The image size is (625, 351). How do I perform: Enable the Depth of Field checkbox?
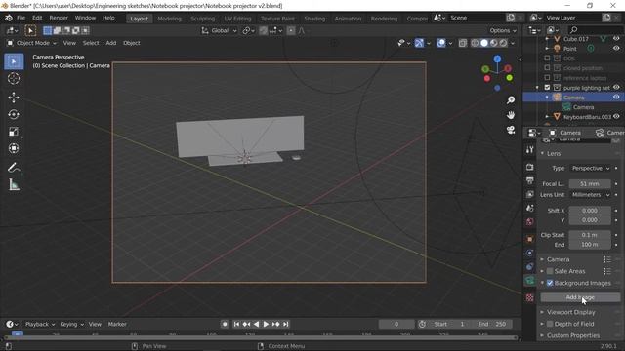(x=550, y=324)
